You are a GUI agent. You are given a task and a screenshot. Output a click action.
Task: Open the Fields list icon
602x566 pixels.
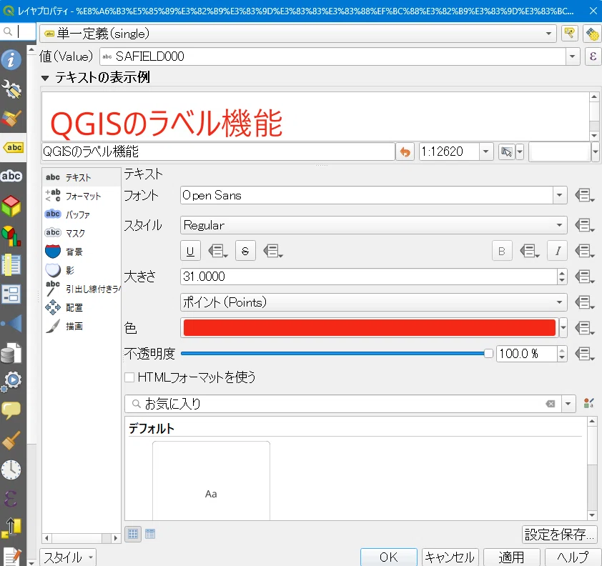click(x=11, y=264)
